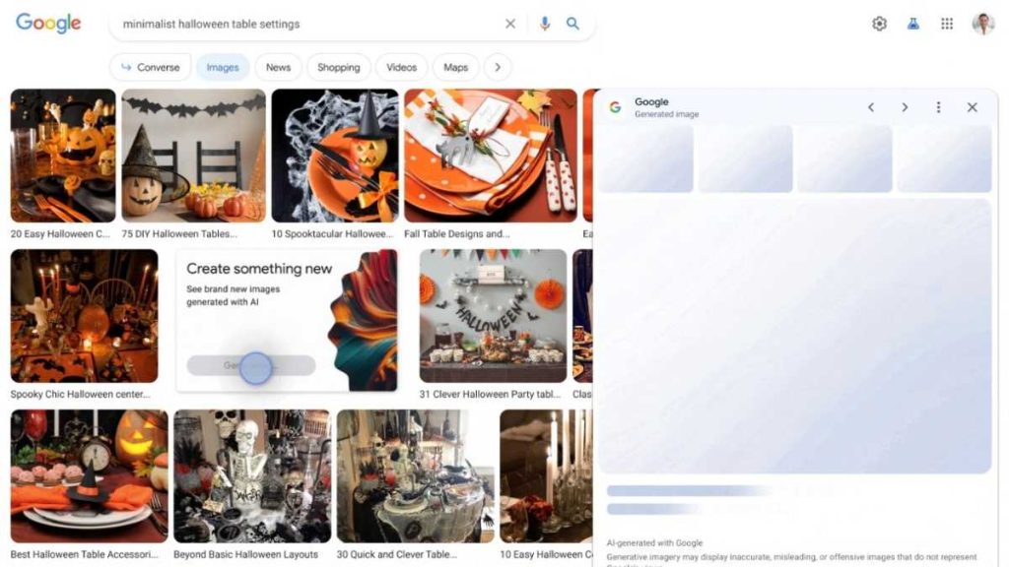The image size is (1009, 567).
Task: Go to next generated image
Action: 905,107
